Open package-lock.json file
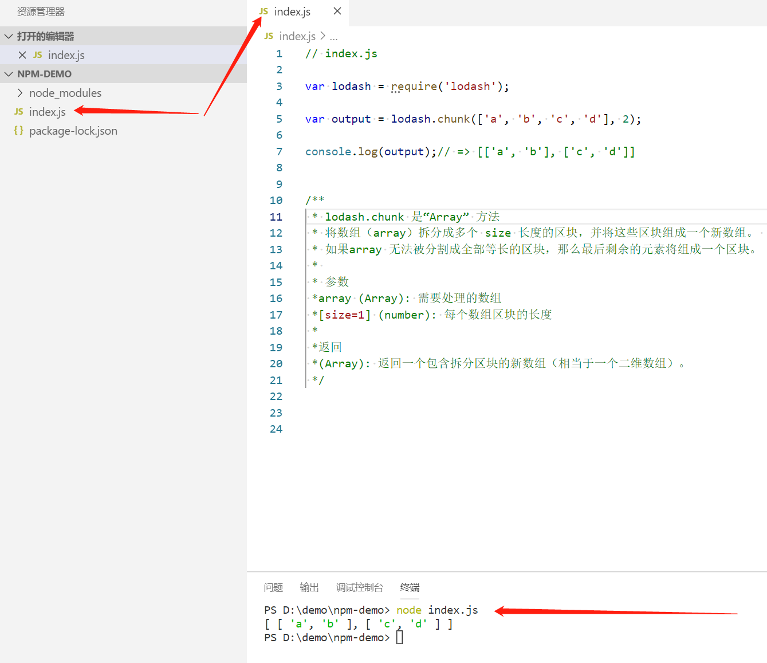 [x=73, y=131]
